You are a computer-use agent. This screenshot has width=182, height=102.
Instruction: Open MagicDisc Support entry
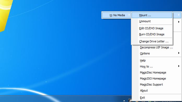pyautogui.click(x=157, y=84)
